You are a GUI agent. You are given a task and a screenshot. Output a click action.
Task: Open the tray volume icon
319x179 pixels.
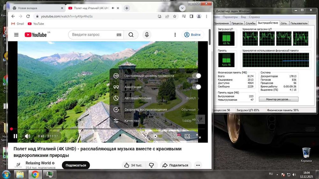(x=294, y=175)
